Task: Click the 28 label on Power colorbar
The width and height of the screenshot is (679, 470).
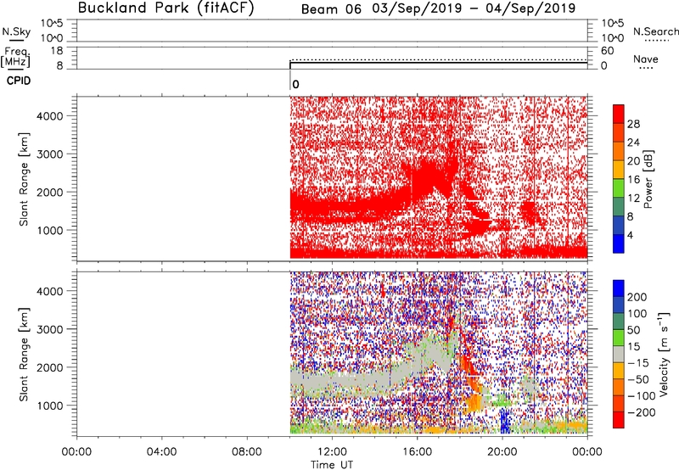Action: tap(633, 124)
